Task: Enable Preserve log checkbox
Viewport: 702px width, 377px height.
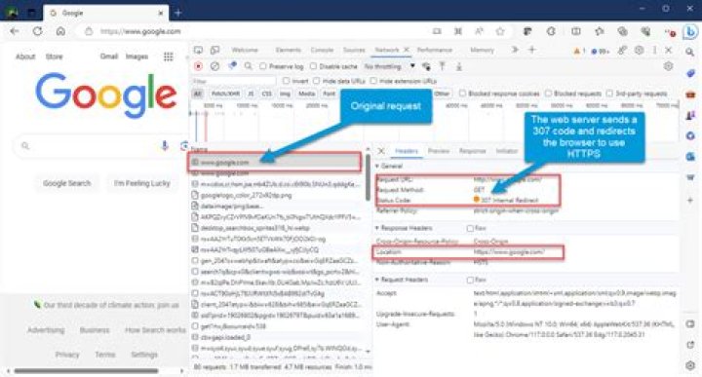Action: pyautogui.click(x=263, y=66)
